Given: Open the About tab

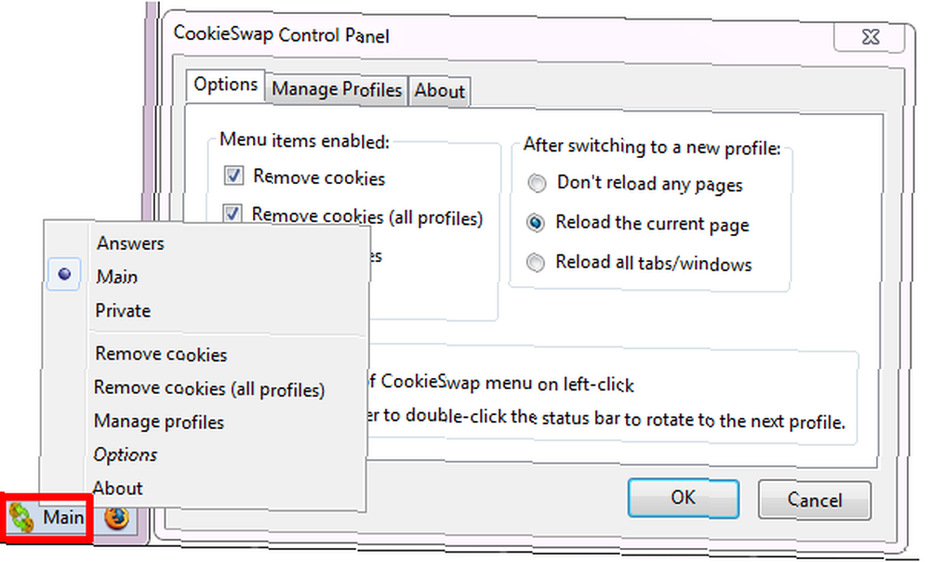Looking at the screenshot, I should [x=440, y=91].
